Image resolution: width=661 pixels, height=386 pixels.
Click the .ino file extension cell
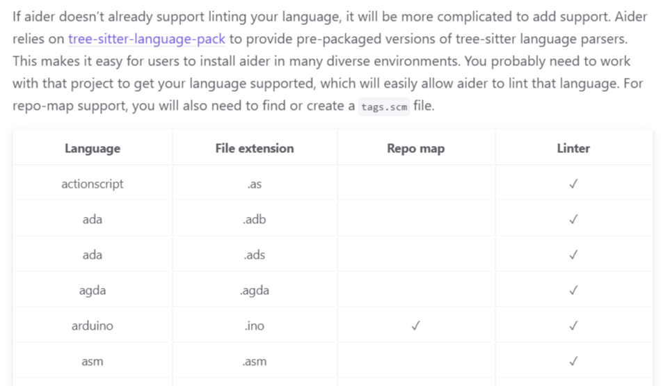255,325
